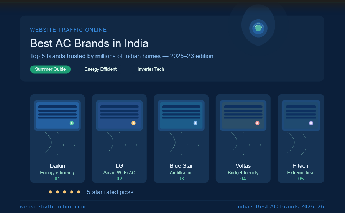This screenshot has width=345, height=213.
Task: Click rank number 01
Action: pyautogui.click(x=58, y=179)
